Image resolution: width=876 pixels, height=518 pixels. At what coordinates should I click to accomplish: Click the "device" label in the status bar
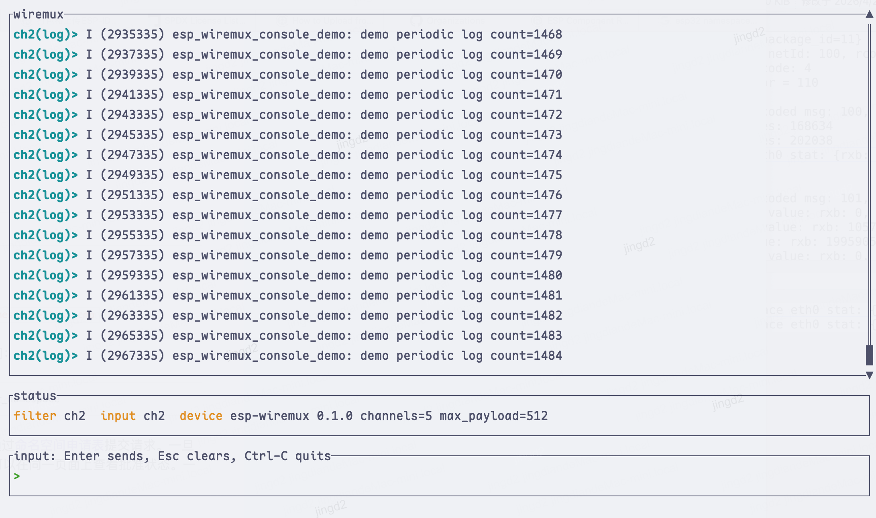pos(201,416)
